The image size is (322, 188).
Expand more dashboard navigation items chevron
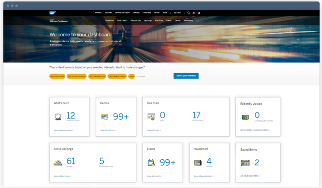click(x=198, y=21)
